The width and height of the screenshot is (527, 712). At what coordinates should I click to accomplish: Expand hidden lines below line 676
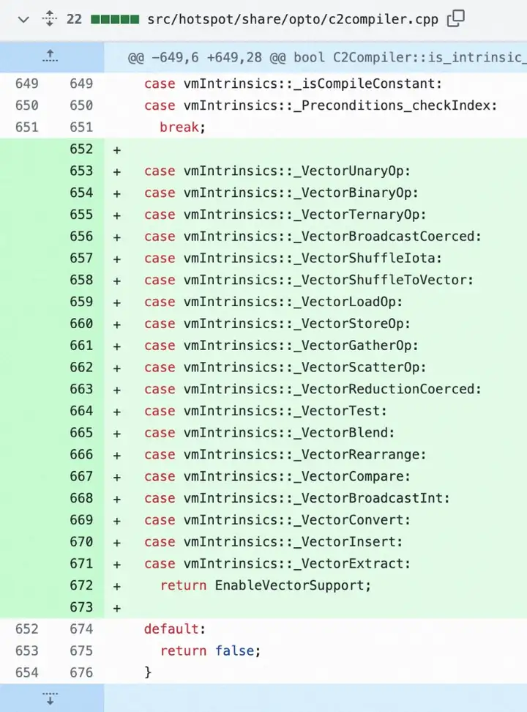pyautogui.click(x=51, y=697)
